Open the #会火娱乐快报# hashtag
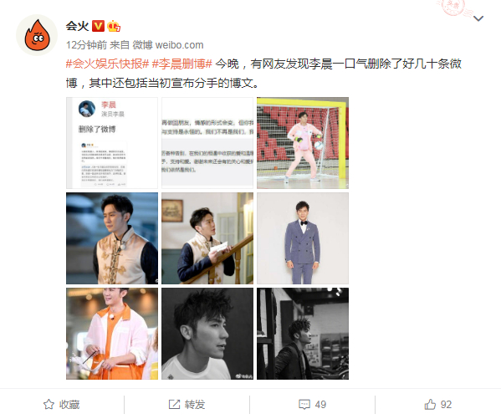The width and height of the screenshot is (501, 419). point(107,64)
